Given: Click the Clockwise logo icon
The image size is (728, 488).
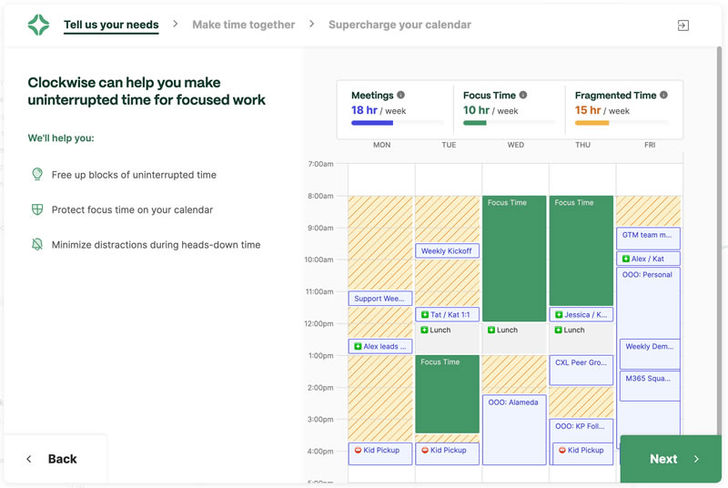Looking at the screenshot, I should coord(38,25).
